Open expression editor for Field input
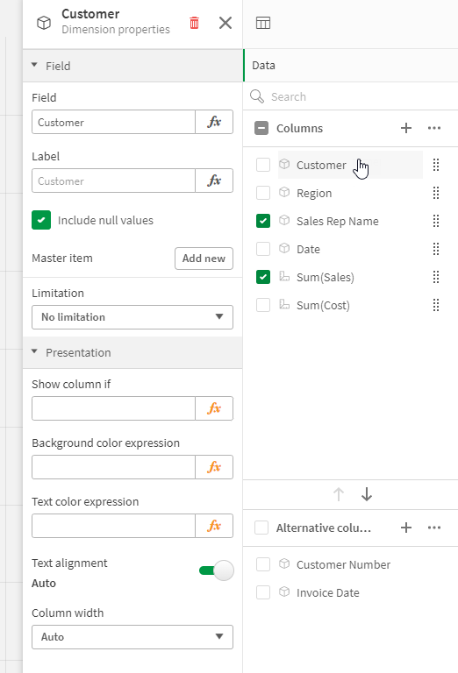Image resolution: width=458 pixels, height=673 pixels. [214, 122]
